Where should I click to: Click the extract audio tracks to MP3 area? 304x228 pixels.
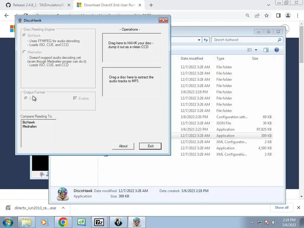click(x=132, y=82)
